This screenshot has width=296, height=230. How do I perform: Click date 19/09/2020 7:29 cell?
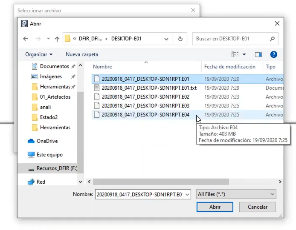[x=222, y=88]
